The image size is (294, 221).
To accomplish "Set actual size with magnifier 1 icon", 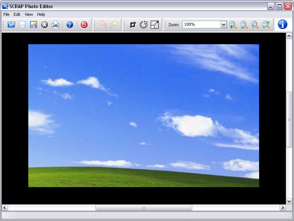I will 255,25.
